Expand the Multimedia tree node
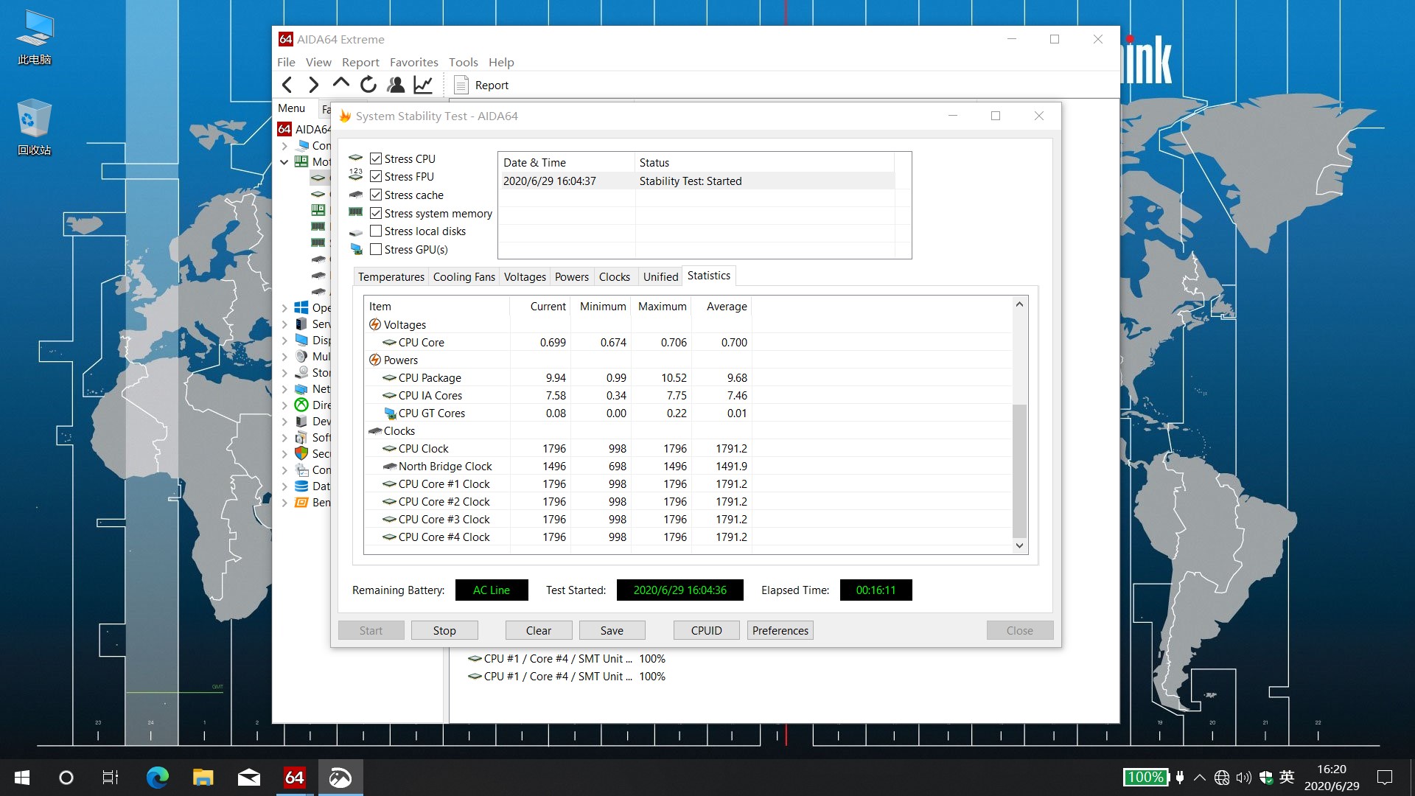 point(284,356)
